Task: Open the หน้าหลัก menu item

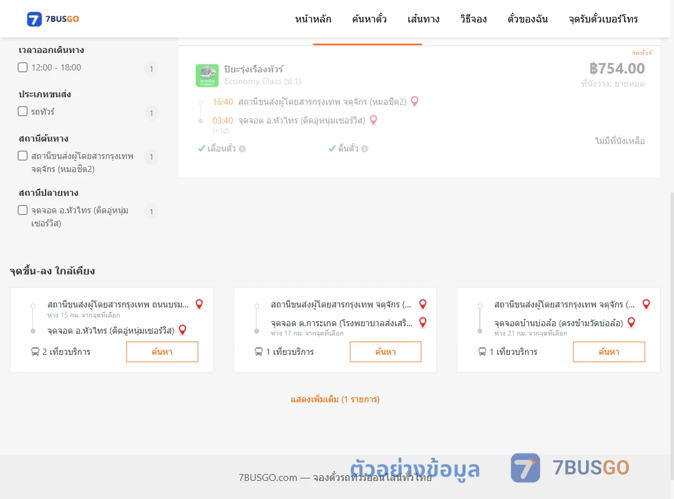Action: (313, 19)
